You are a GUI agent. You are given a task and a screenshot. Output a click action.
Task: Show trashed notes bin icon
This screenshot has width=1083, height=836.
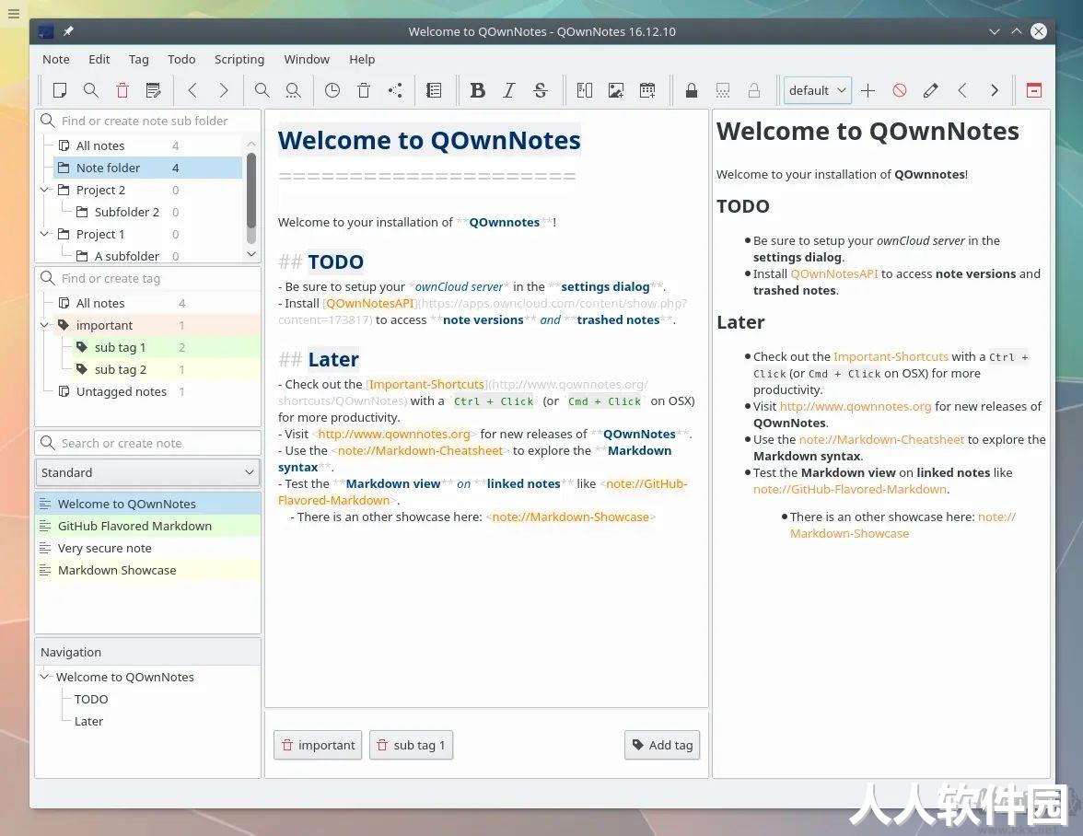(364, 90)
